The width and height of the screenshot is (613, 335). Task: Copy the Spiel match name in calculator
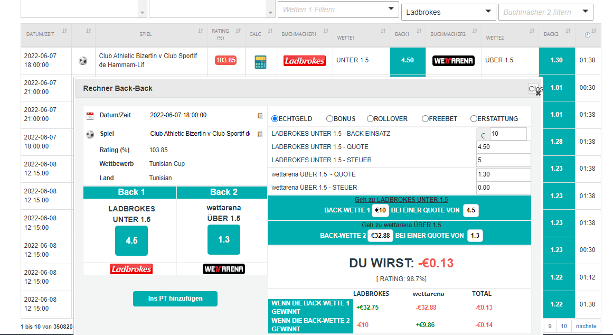point(260,134)
